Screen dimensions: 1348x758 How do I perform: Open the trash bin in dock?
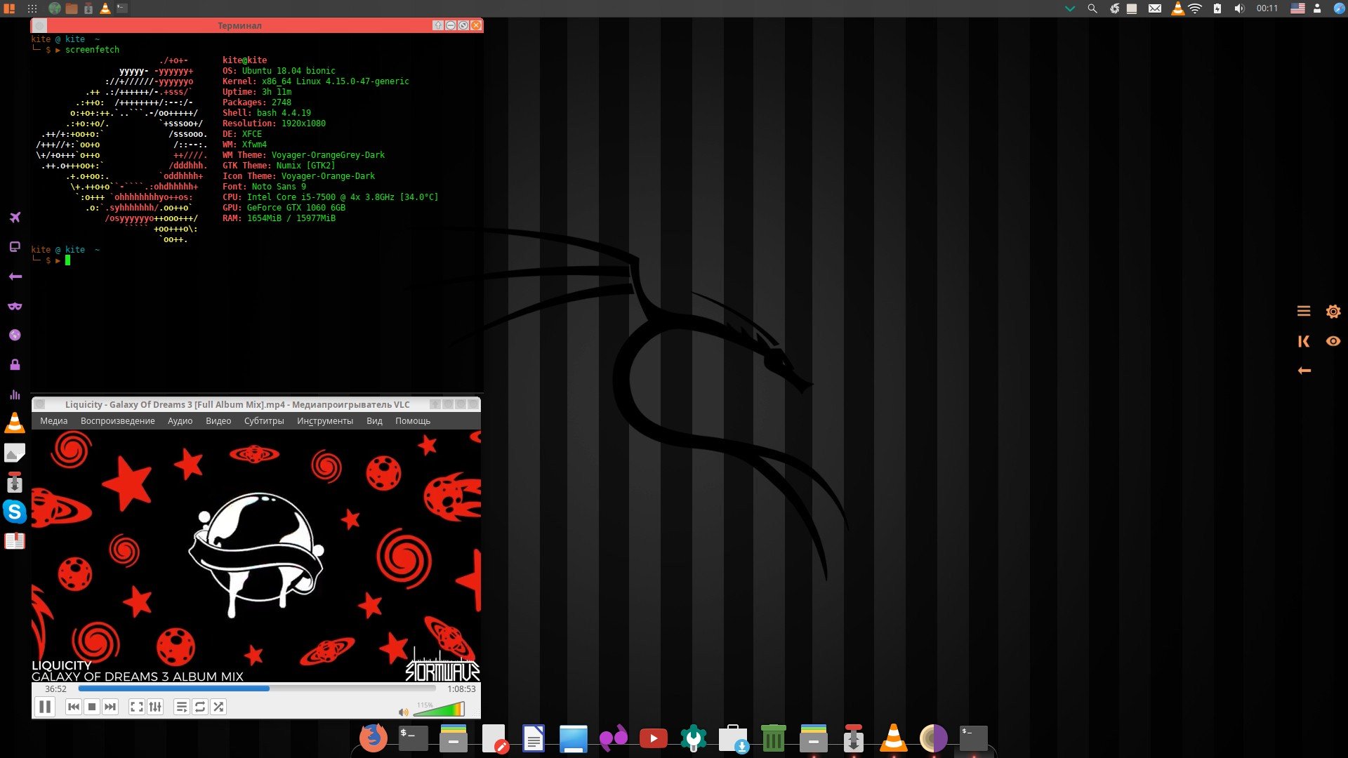773,738
